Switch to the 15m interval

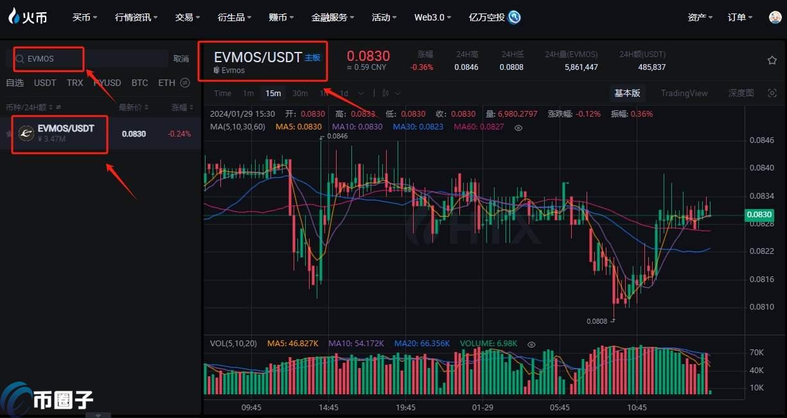coord(273,93)
